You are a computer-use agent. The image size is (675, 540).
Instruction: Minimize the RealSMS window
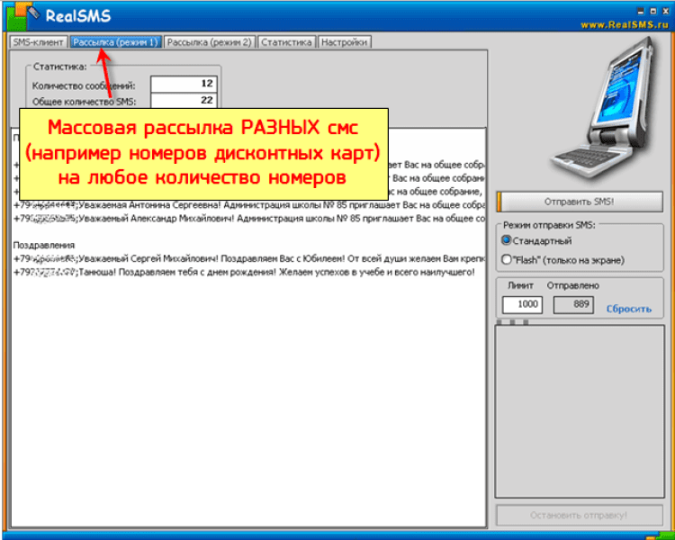[x=640, y=11]
